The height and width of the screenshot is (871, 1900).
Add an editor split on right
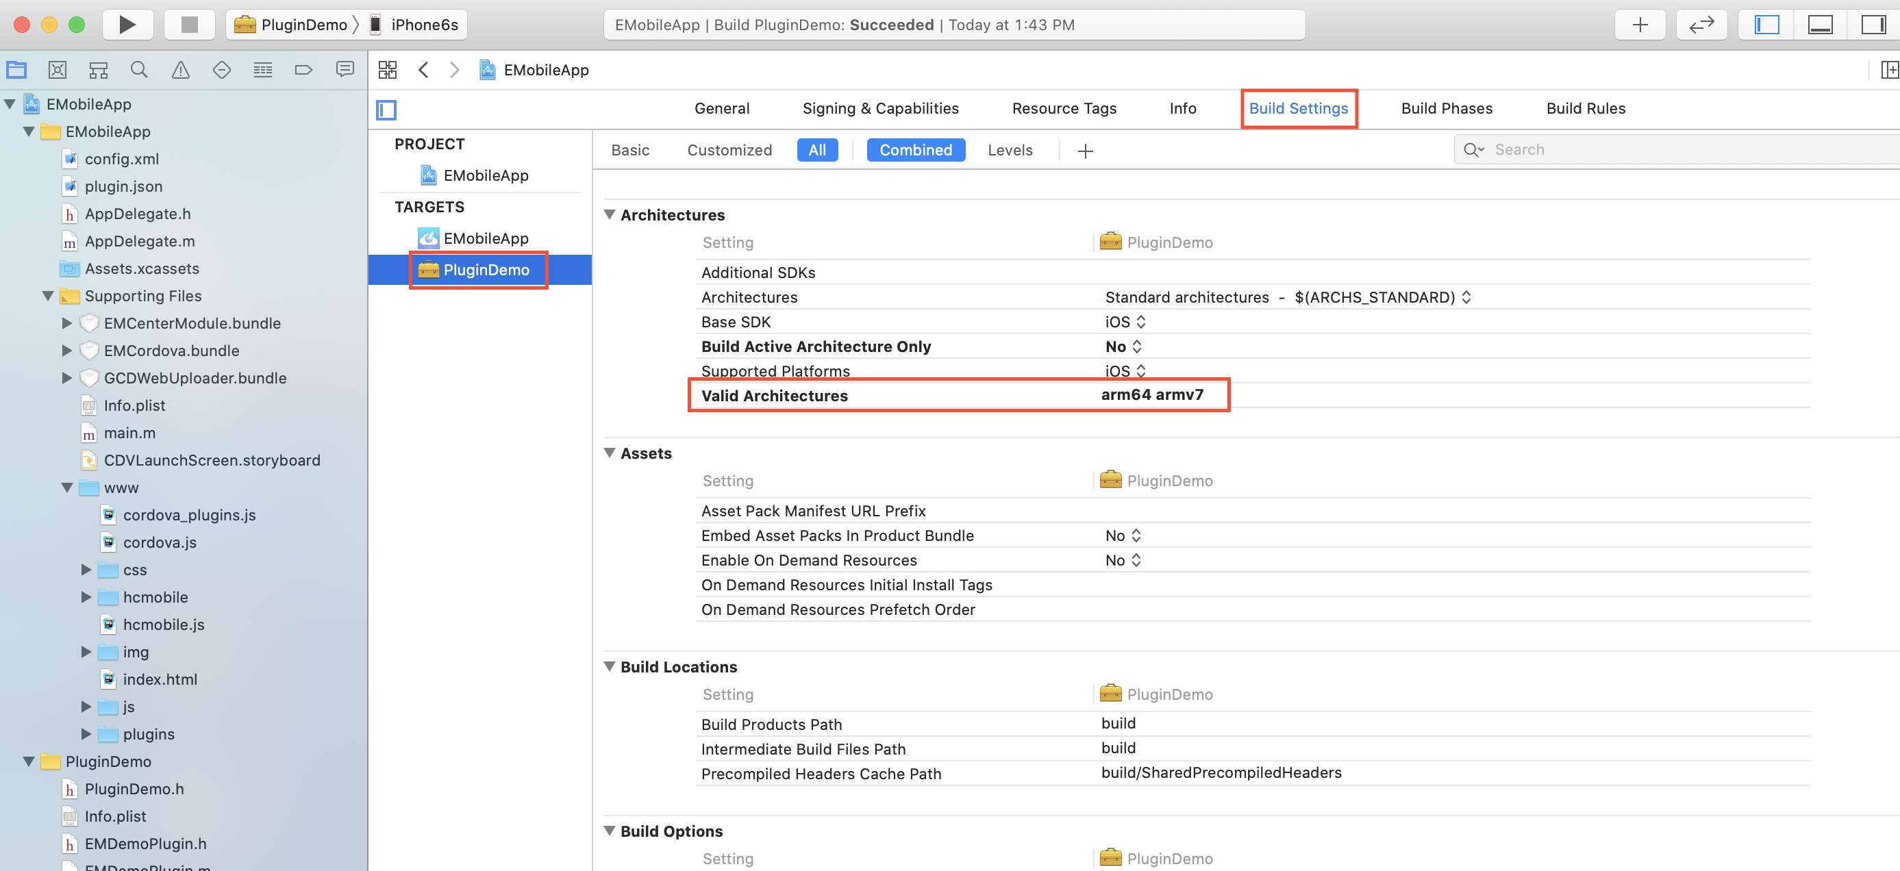[x=1889, y=70]
